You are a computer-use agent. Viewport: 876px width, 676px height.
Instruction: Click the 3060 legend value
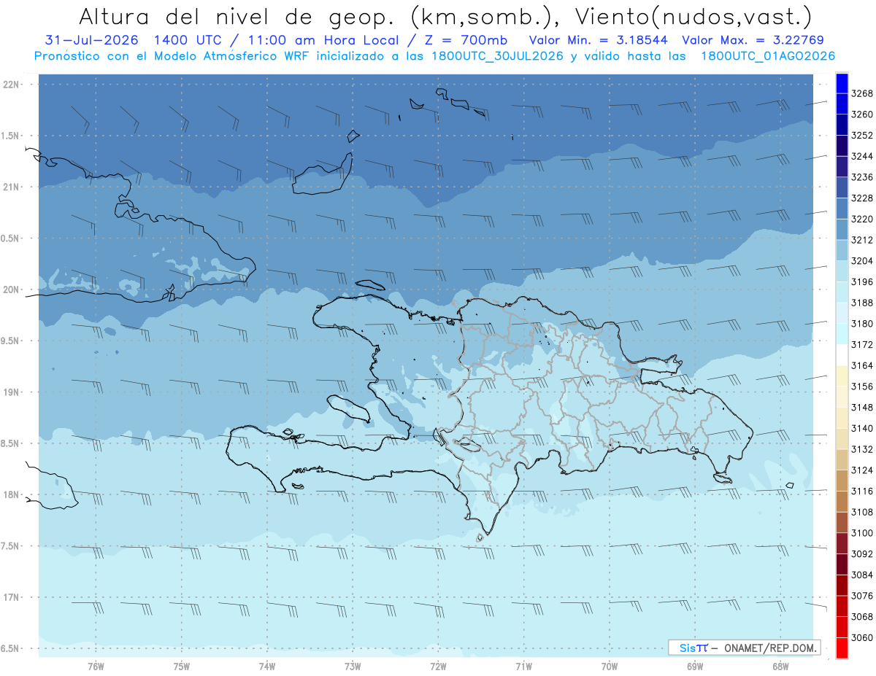pyautogui.click(x=861, y=637)
